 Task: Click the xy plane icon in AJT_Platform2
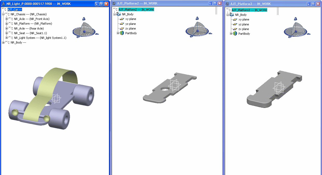tap(122, 19)
